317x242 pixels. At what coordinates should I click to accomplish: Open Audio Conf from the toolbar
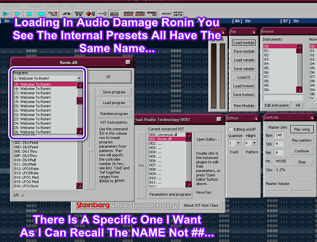(x=128, y=14)
